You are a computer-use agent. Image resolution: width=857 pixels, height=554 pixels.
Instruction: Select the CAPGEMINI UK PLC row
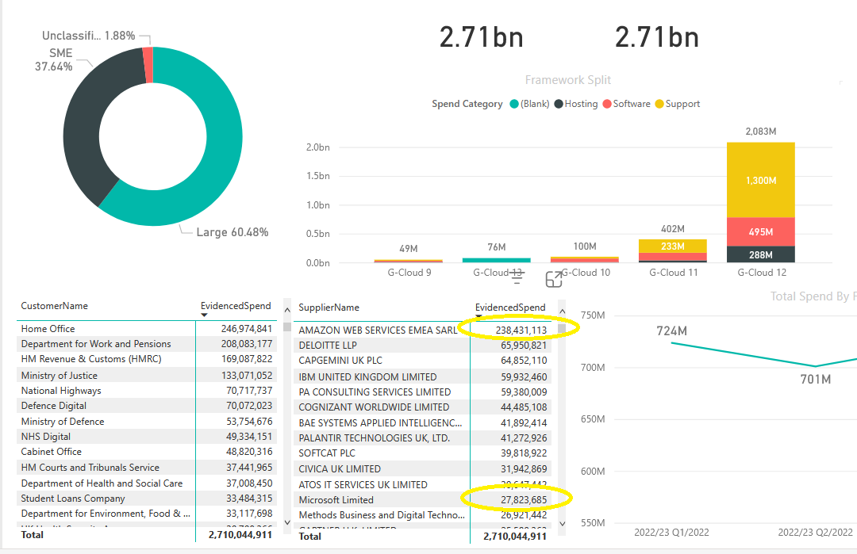click(422, 361)
